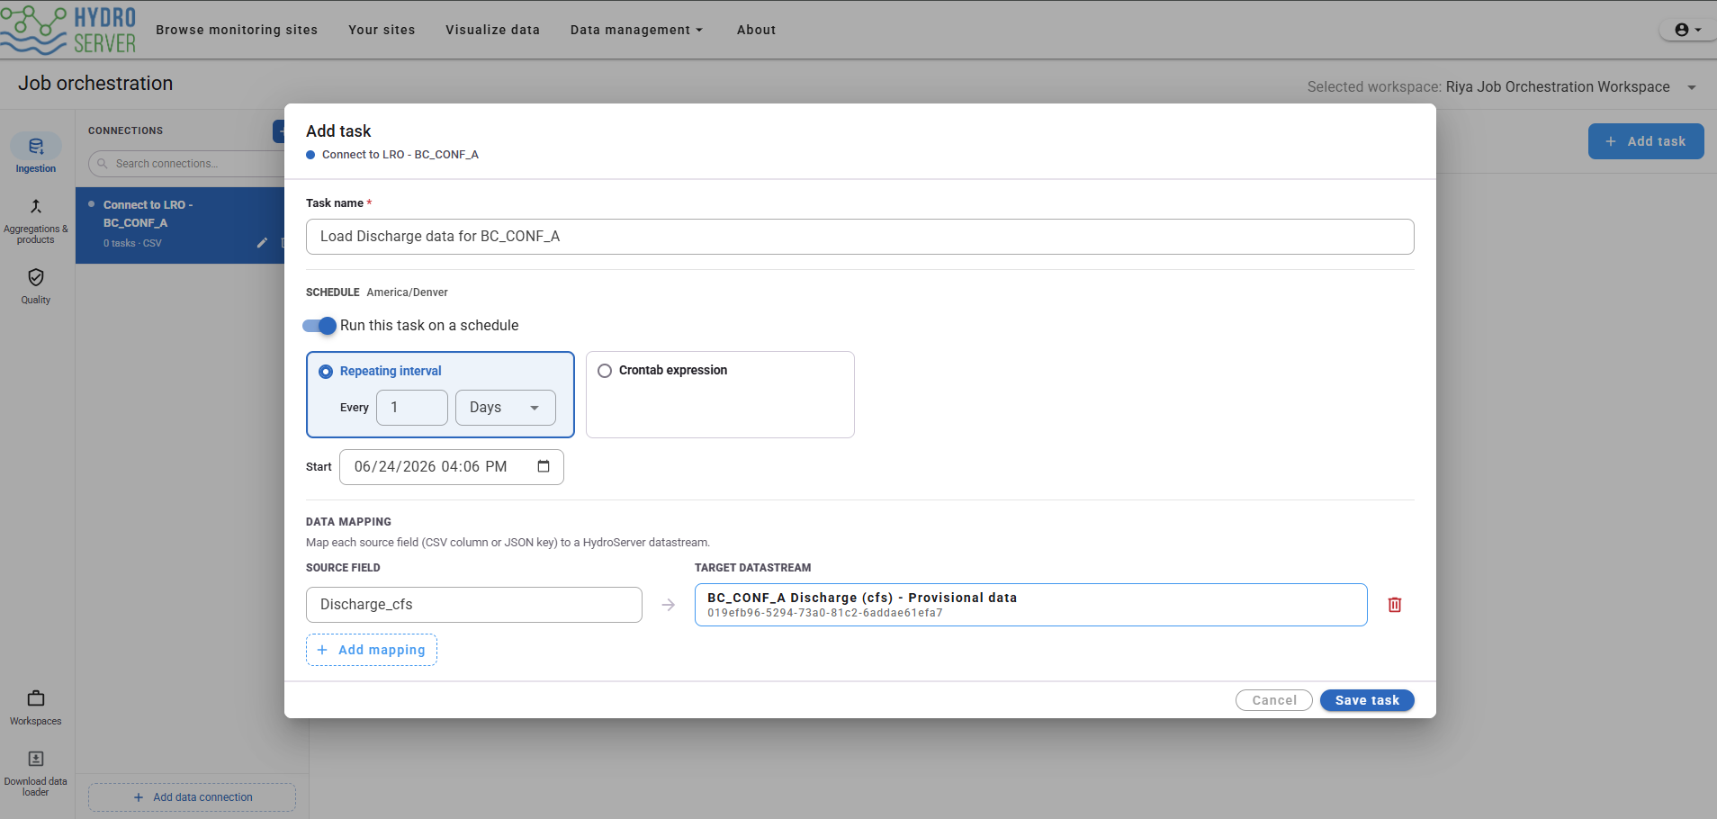This screenshot has width=1717, height=819.
Task: Open Browse monitoring sites
Action: (x=237, y=30)
